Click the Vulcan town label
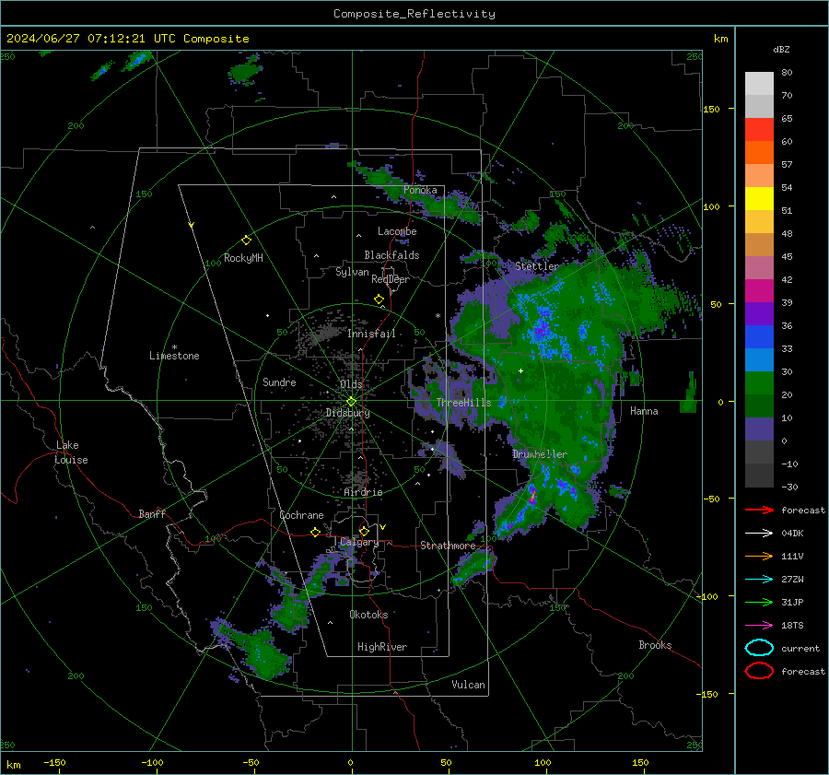Screen dimensions: 829x775 pos(468,685)
